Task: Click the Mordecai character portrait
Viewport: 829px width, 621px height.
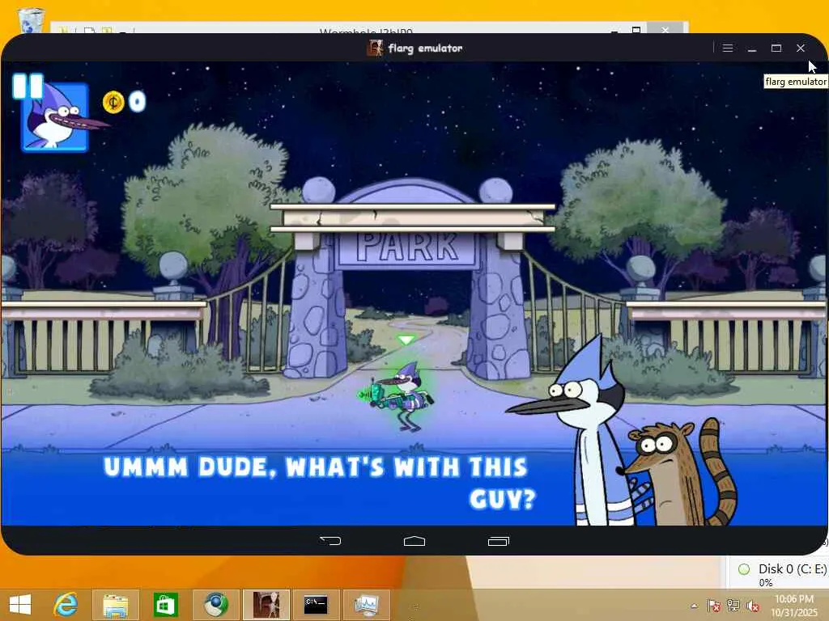Action: [x=55, y=117]
